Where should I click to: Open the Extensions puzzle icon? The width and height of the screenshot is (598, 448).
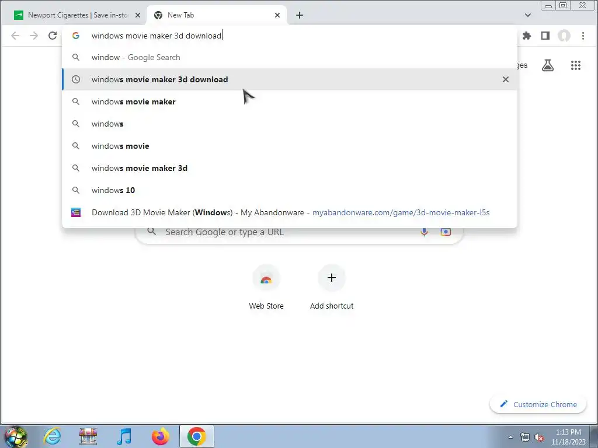[527, 36]
